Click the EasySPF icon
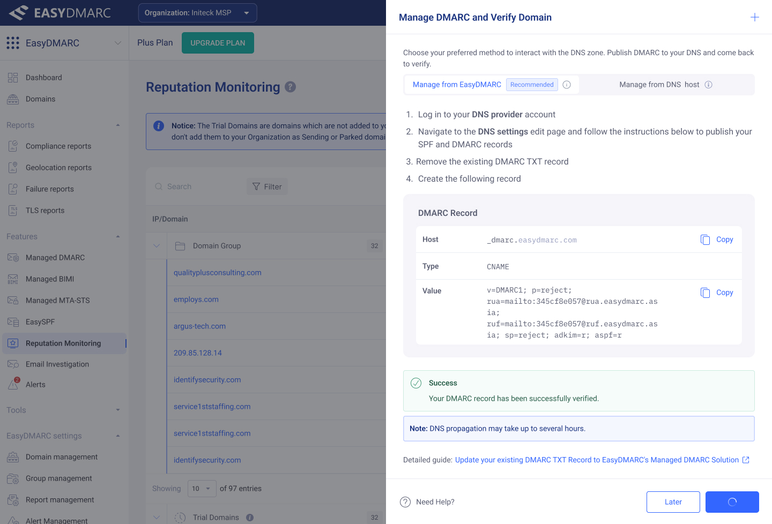The width and height of the screenshot is (772, 524). pos(13,322)
